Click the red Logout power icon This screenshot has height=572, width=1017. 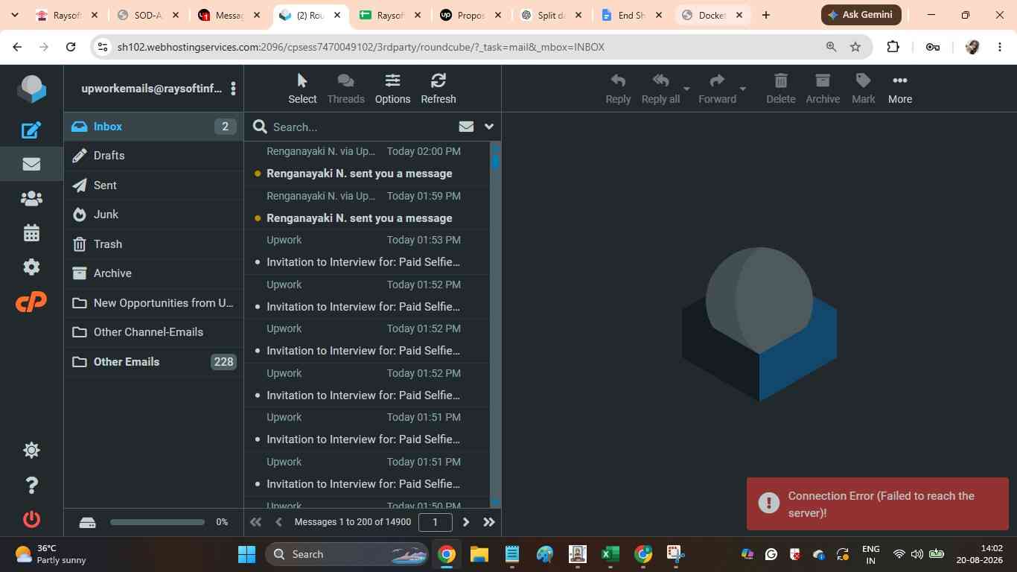coord(31,519)
